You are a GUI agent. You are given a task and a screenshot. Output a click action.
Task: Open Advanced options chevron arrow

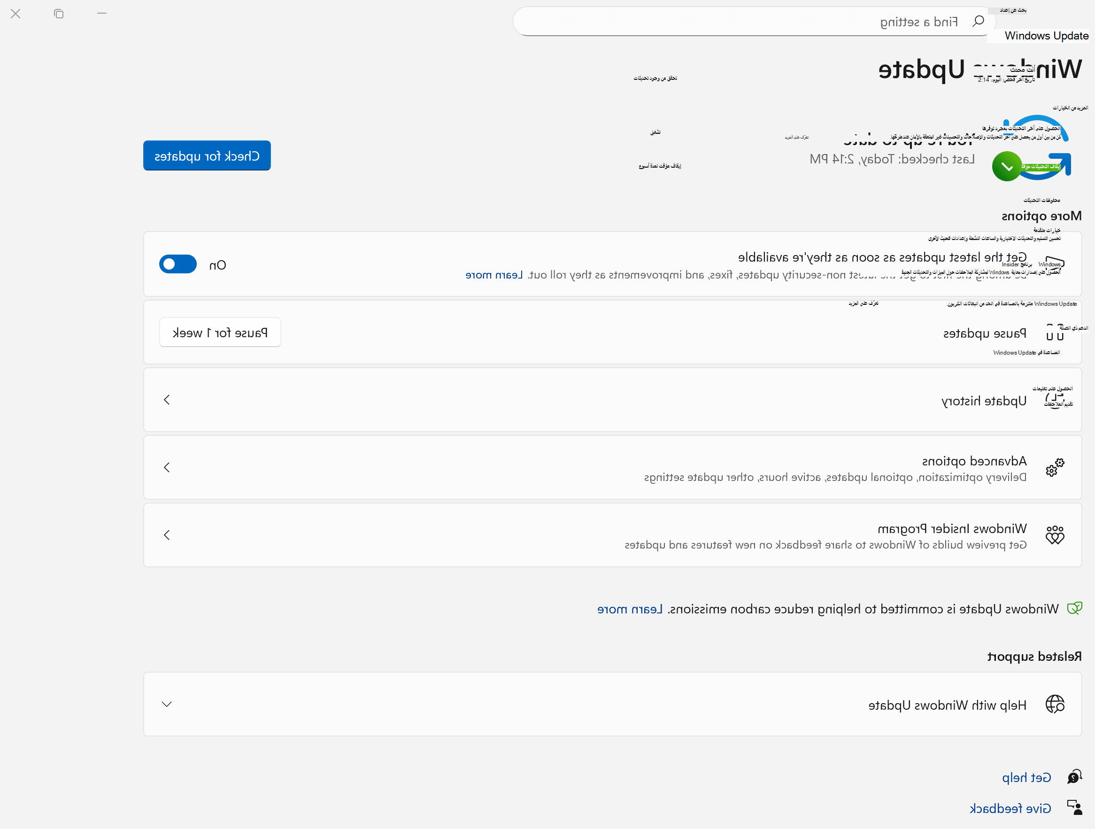coord(167,467)
